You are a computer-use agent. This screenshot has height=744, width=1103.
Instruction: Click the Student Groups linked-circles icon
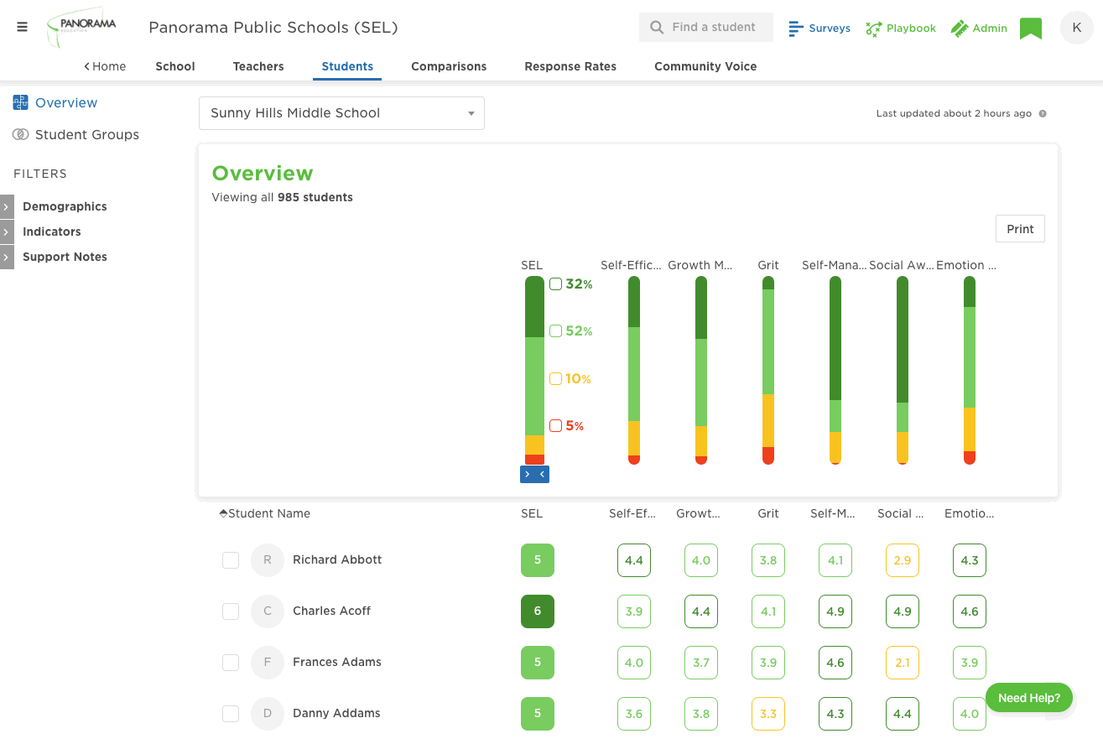pos(20,134)
